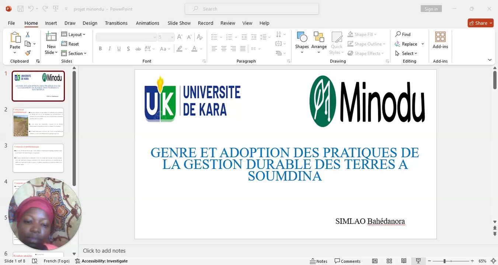The image size is (498, 265).
Task: Click the Numbering list icon
Action: click(229, 37)
